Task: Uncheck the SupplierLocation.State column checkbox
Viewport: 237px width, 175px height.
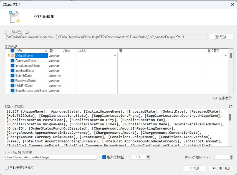Action: point(12,91)
